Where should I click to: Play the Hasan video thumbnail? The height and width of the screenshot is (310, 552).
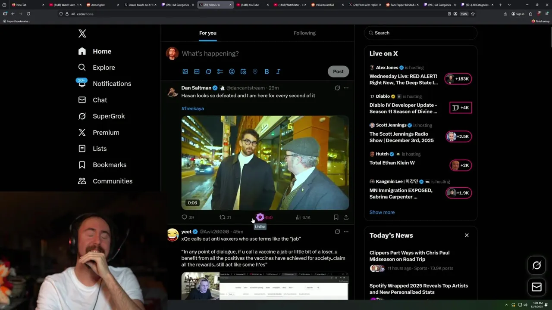coord(265,163)
